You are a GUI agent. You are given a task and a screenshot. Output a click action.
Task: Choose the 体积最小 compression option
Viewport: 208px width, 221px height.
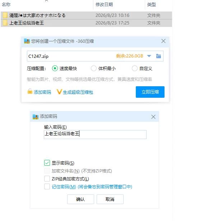[x=93, y=68]
